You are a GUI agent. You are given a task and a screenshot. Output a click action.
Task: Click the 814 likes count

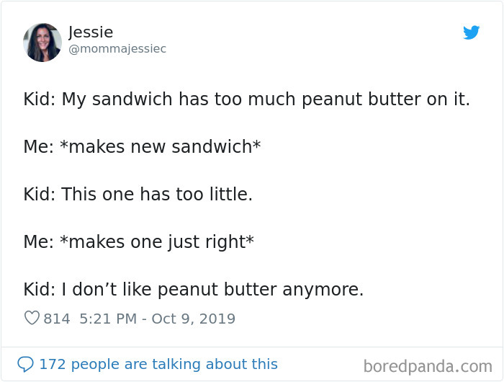click(x=57, y=319)
